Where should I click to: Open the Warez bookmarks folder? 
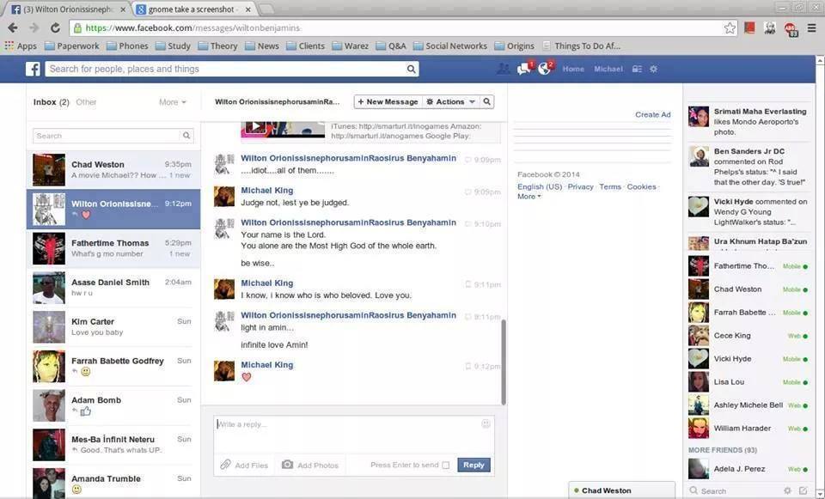351,46
